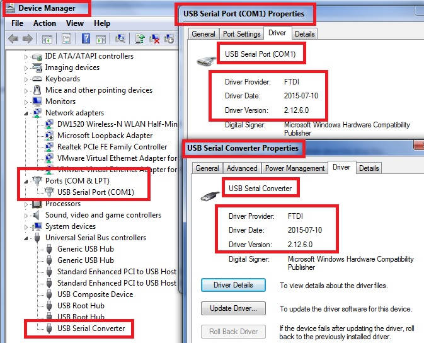Screen dimensions: 424x343
Task: Click the Uninstall device red X icon
Action: pyautogui.click(x=154, y=39)
